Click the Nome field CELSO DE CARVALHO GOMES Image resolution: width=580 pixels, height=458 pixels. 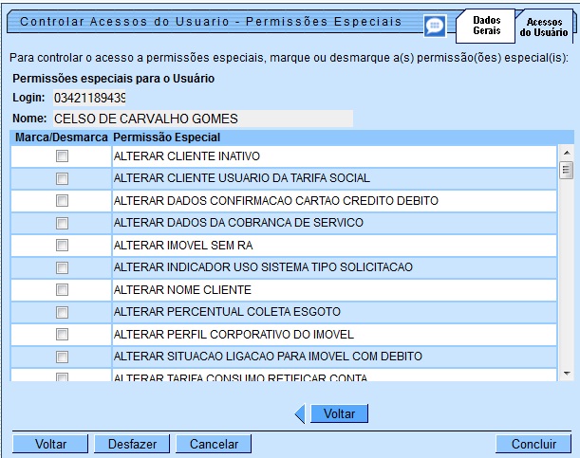203,119
